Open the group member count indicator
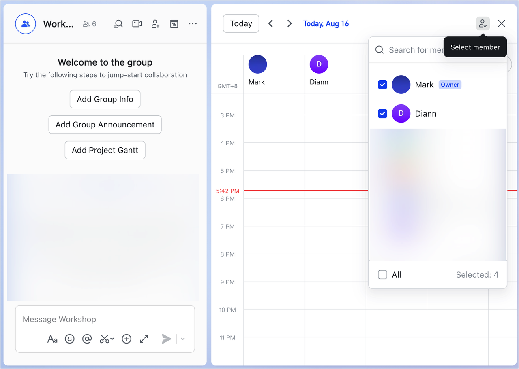519x369 pixels. point(89,24)
